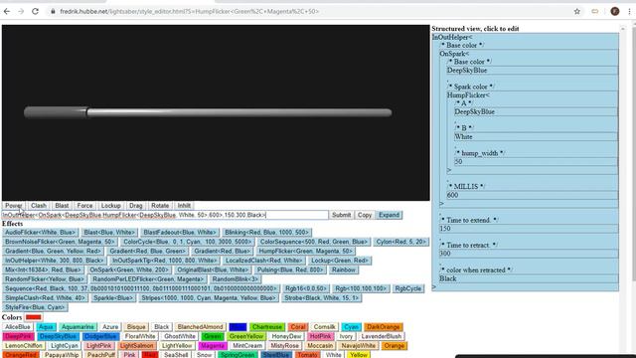Edit HumpFlicker A value DeepSkyBlue
Image resolution: width=636 pixels, height=358 pixels.
click(x=536, y=111)
